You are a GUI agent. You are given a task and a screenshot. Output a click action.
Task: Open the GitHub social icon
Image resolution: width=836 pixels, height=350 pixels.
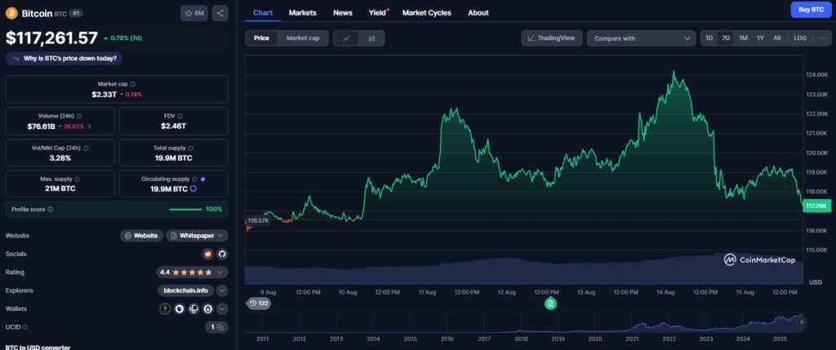[x=222, y=253]
